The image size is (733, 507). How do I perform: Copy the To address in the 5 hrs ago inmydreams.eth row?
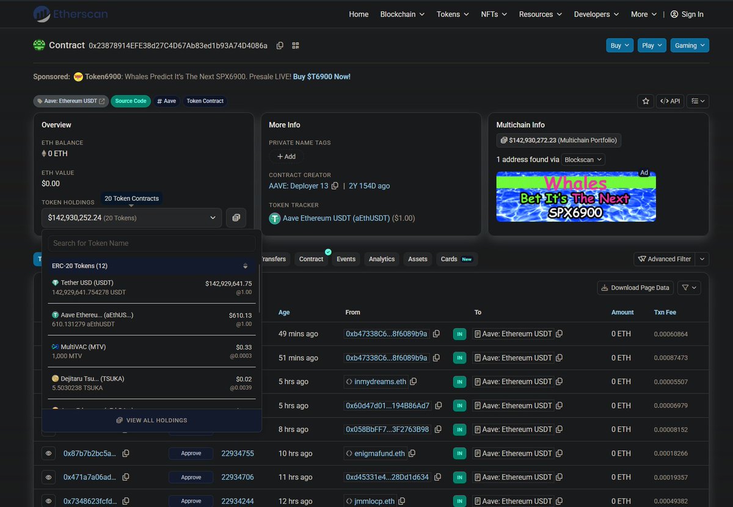(560, 382)
